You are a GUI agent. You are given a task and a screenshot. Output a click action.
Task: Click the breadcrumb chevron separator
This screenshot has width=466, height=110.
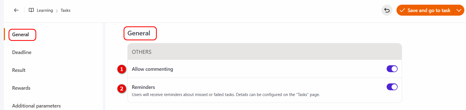(x=57, y=11)
